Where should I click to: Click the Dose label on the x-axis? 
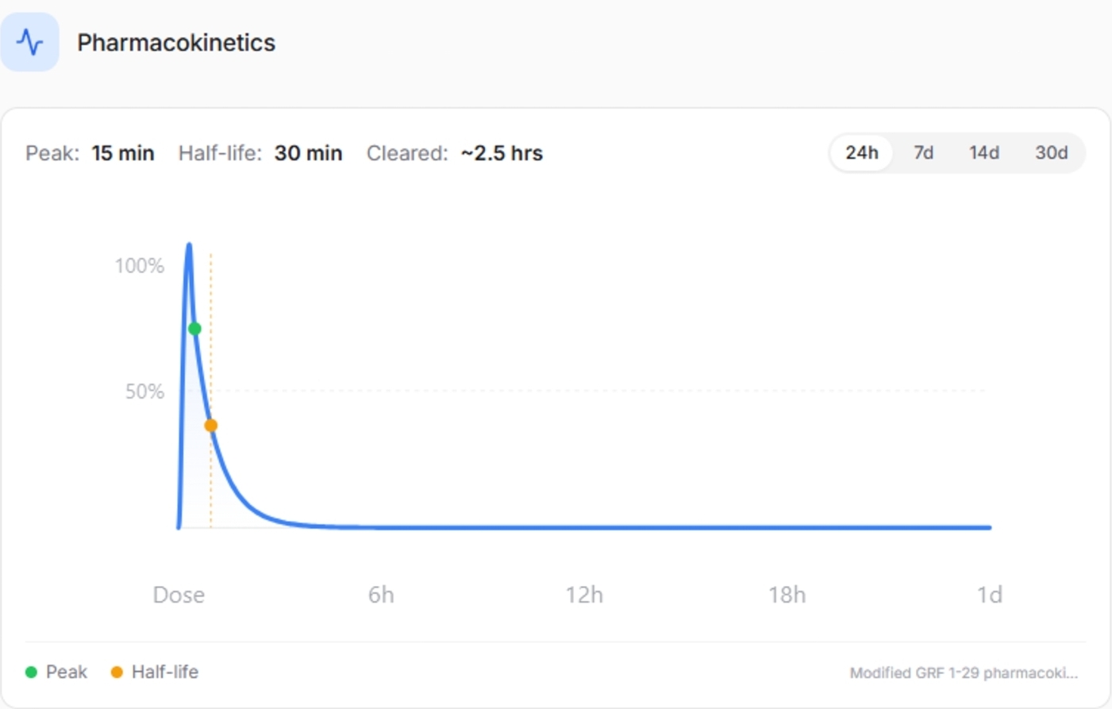click(x=178, y=594)
